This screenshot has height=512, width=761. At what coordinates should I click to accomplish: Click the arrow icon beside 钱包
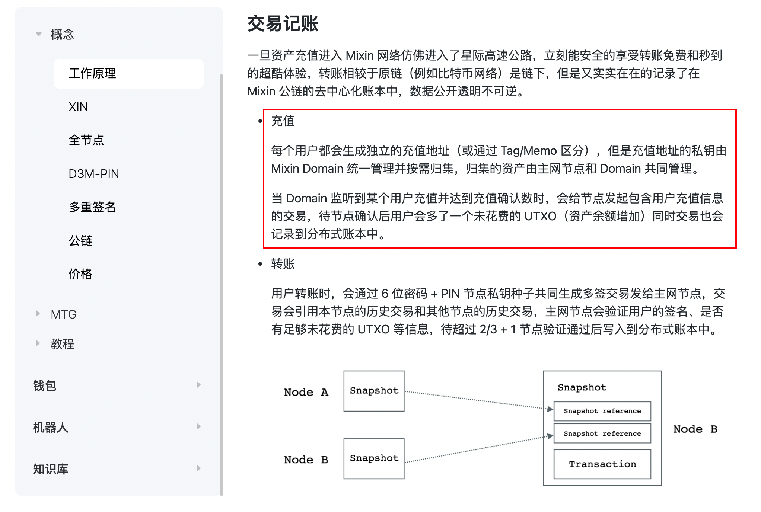click(198, 385)
